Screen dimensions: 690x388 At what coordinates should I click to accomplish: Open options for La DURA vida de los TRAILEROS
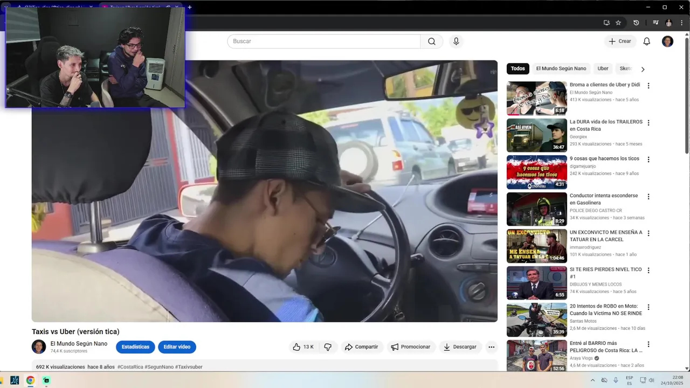648,123
